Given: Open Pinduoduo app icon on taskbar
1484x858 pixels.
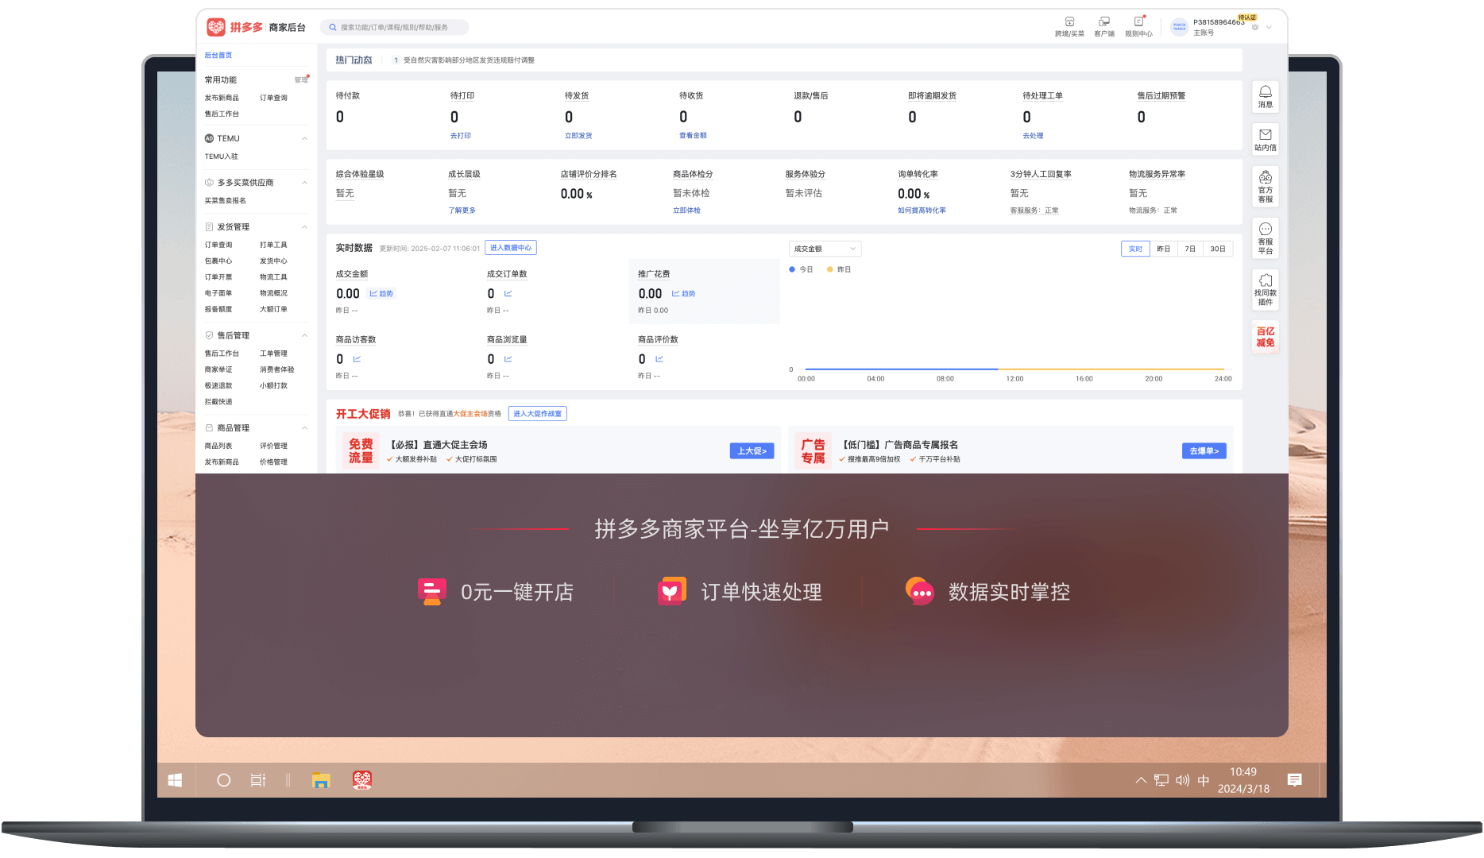Looking at the screenshot, I should [x=362, y=780].
